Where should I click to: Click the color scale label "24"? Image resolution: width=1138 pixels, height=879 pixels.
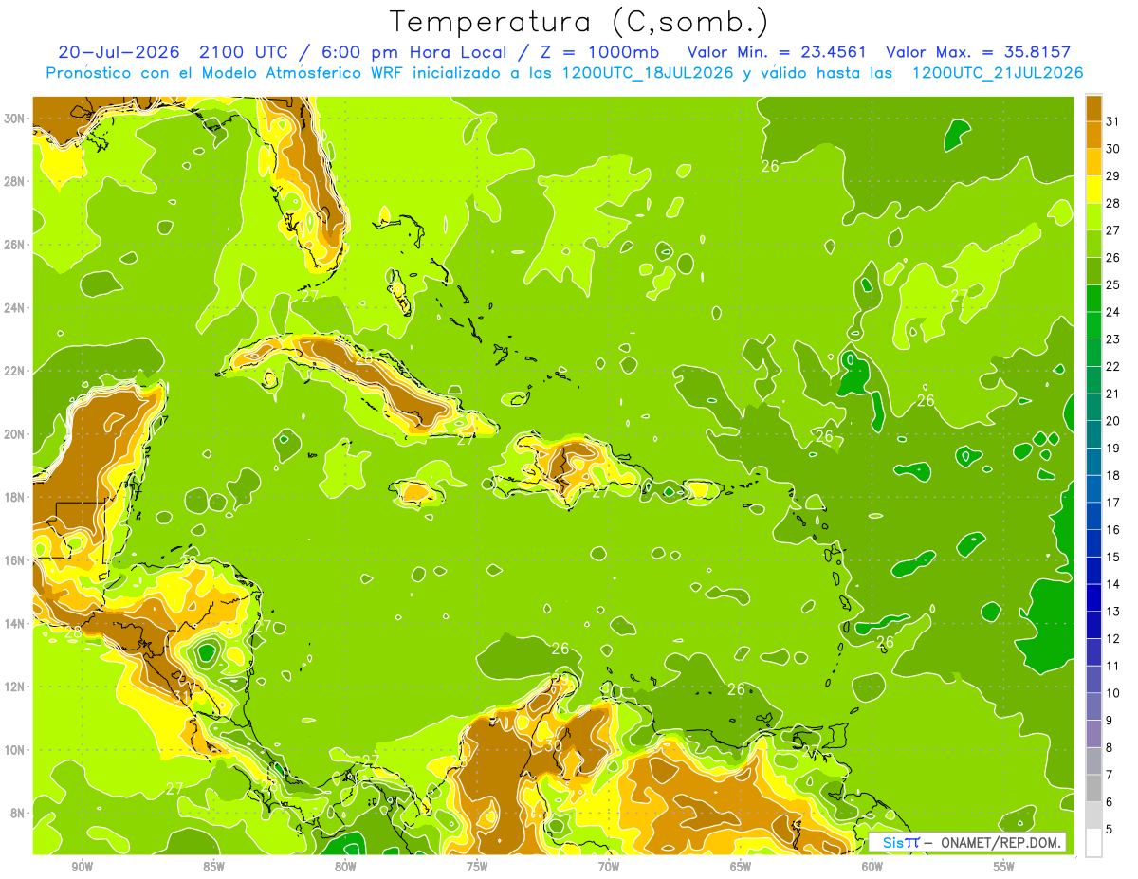pyautogui.click(x=1113, y=312)
